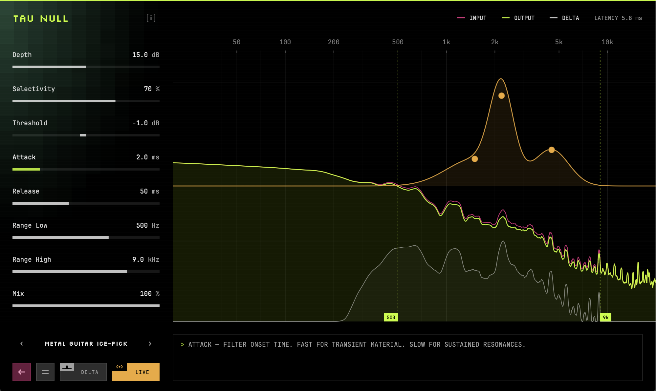656x391 pixels.
Task: Select the highest orange peak node near 2k
Action: click(501, 96)
